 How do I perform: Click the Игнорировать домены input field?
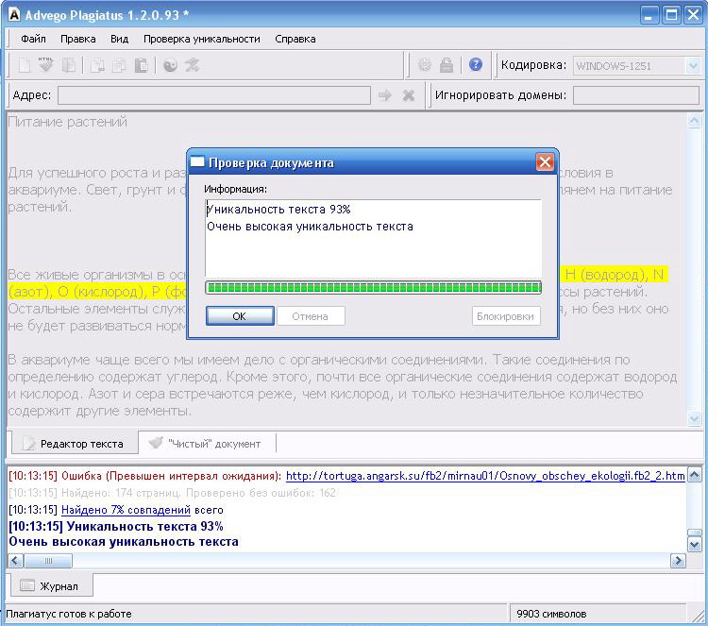636,95
